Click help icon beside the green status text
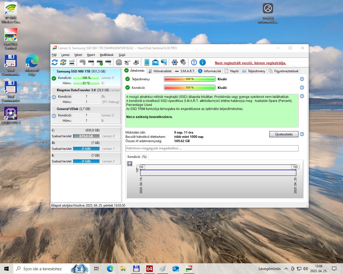 [x=302, y=96]
